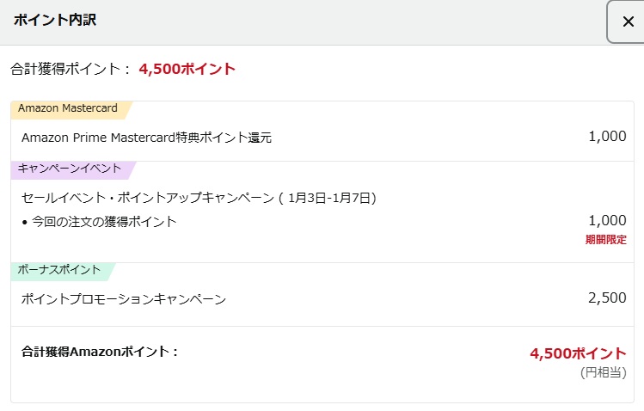Click the bottom red 4,500ポイント total
Image resolution: width=644 pixels, height=411 pixels.
578,353
